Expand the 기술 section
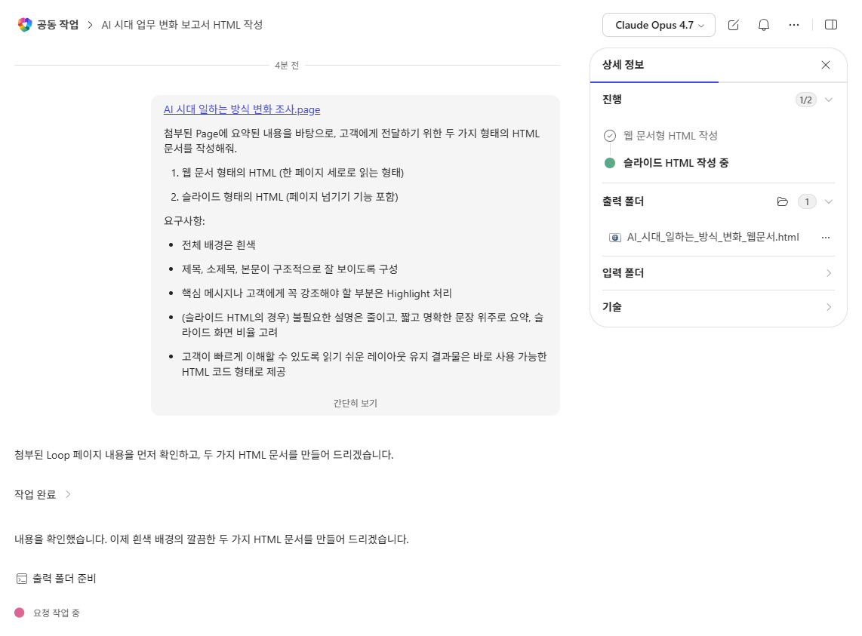 point(719,307)
